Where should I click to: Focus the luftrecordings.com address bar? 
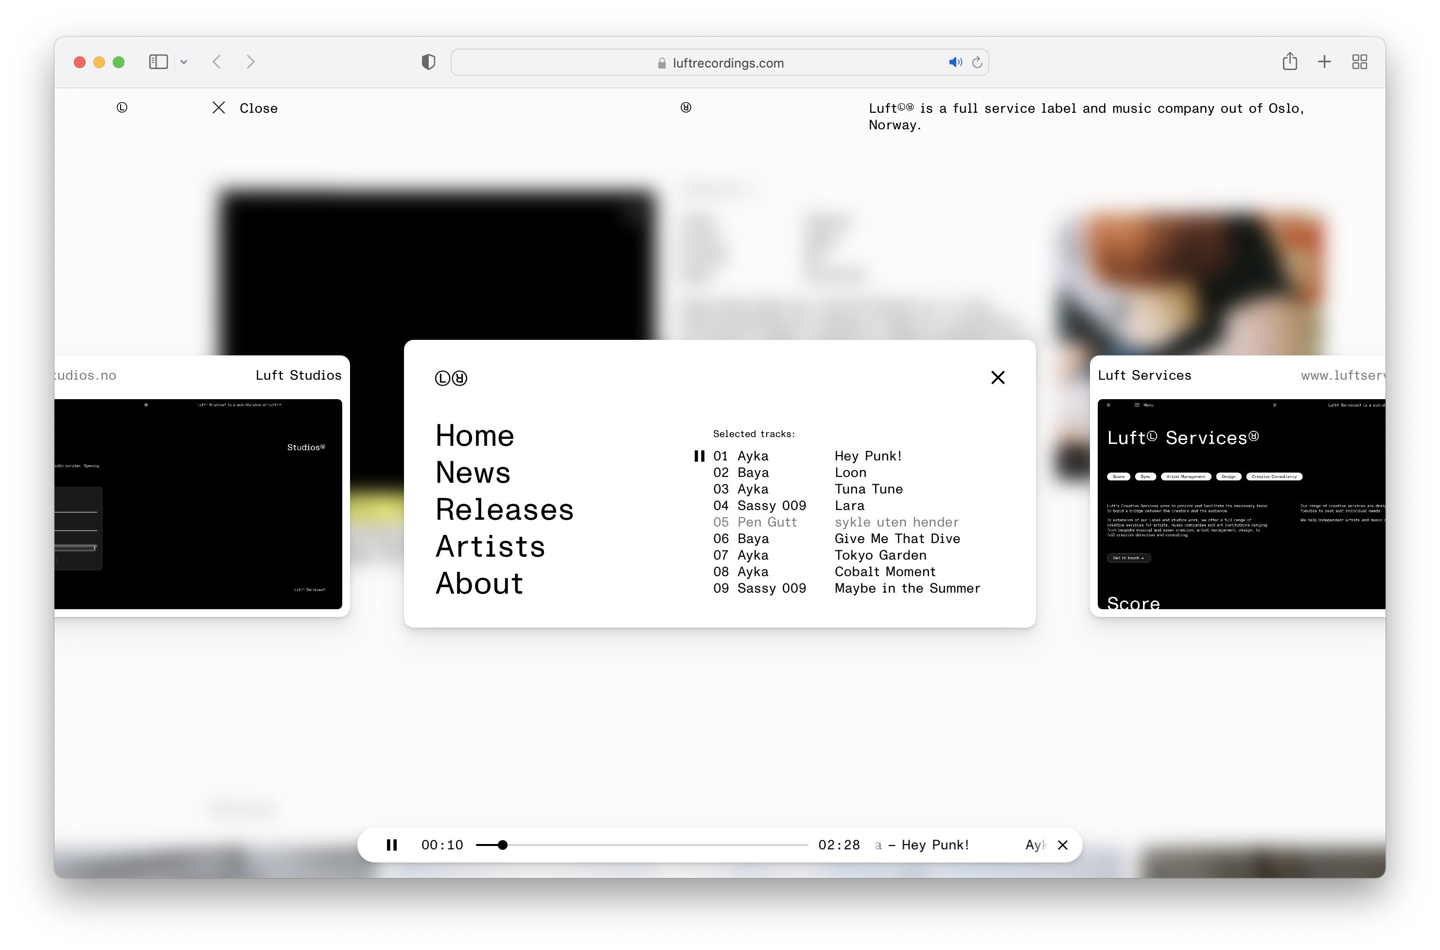(720, 62)
